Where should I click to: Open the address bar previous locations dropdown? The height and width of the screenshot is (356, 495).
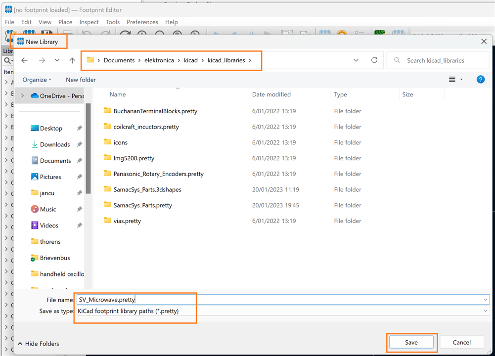click(356, 60)
